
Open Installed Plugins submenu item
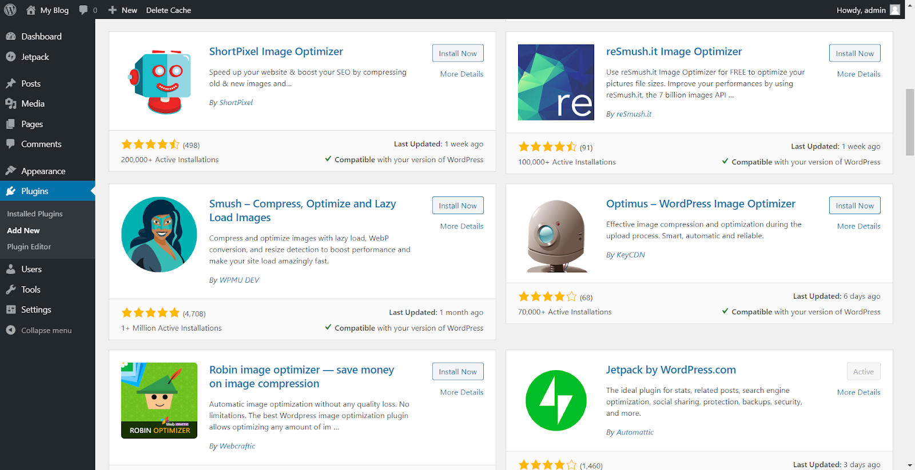pyautogui.click(x=35, y=214)
